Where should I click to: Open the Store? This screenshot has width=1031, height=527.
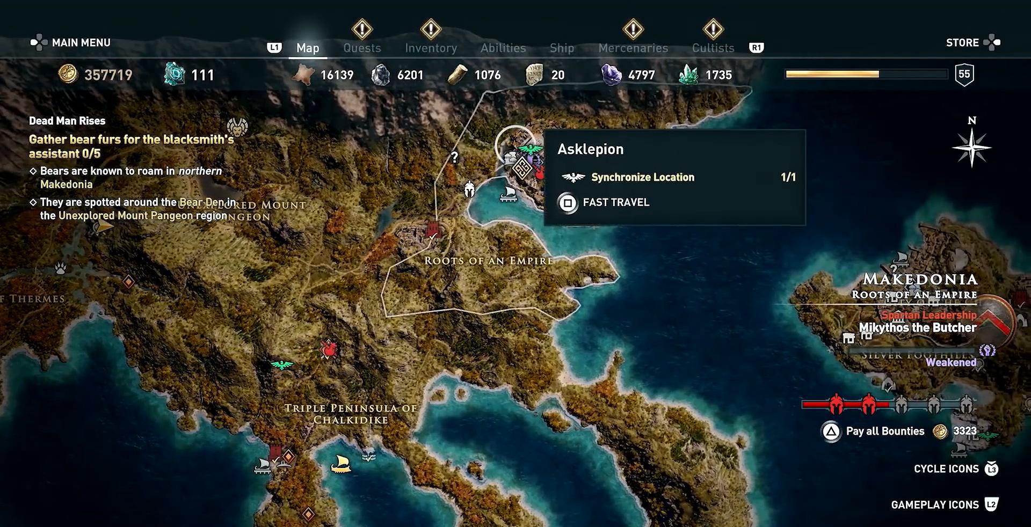click(972, 42)
